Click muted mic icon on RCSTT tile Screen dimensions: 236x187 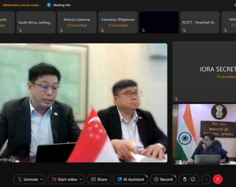(184, 30)
